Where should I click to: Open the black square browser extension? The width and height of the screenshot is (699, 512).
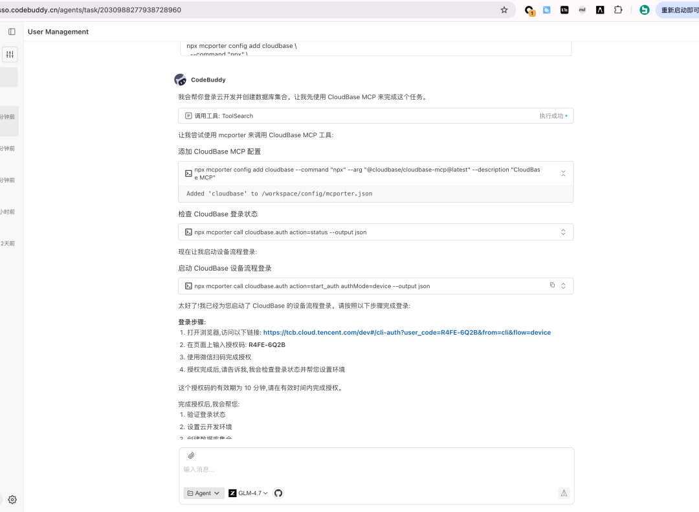pyautogui.click(x=564, y=10)
